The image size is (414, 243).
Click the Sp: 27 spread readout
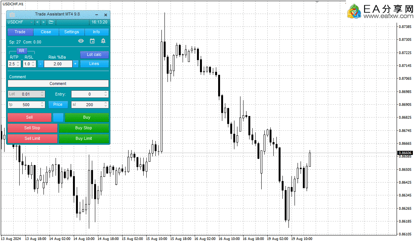coord(15,42)
